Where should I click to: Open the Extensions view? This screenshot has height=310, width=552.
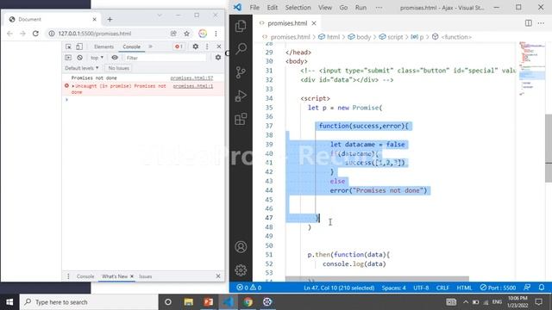tap(241, 119)
